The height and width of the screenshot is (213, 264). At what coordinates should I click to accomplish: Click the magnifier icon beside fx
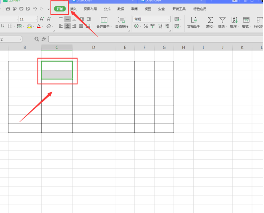coord(37,39)
